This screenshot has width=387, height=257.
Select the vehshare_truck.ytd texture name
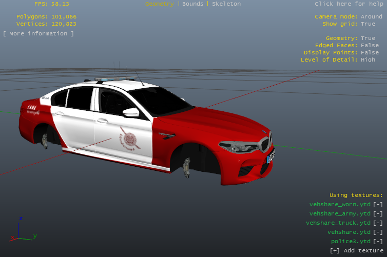click(338, 223)
